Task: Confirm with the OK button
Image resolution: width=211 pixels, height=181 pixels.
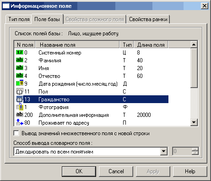Action: (x=79, y=171)
